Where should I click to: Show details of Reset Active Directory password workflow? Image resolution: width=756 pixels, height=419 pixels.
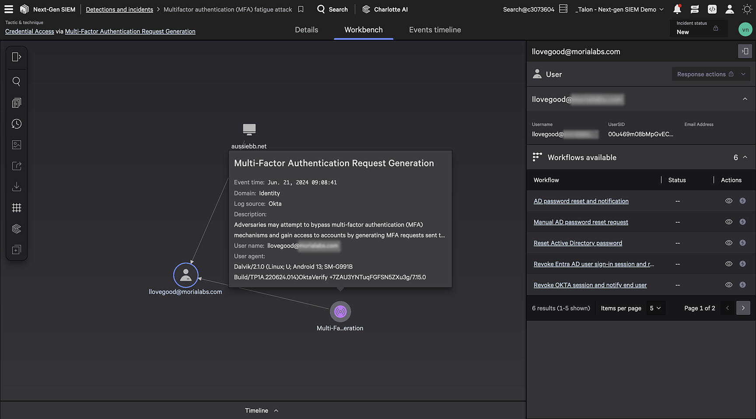[728, 243]
